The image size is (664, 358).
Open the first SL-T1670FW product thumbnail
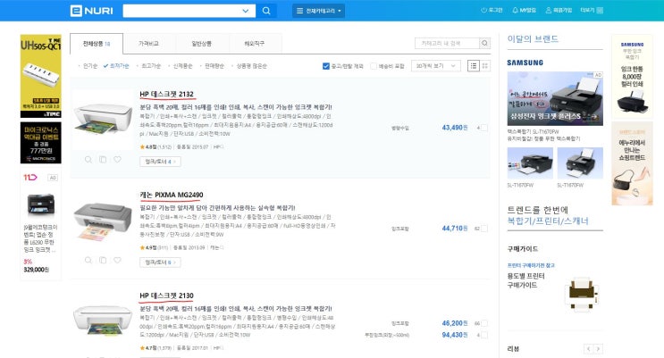pos(530,162)
